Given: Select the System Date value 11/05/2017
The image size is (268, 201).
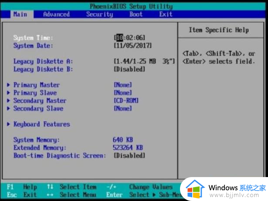Looking at the screenshot, I should coord(133,46).
